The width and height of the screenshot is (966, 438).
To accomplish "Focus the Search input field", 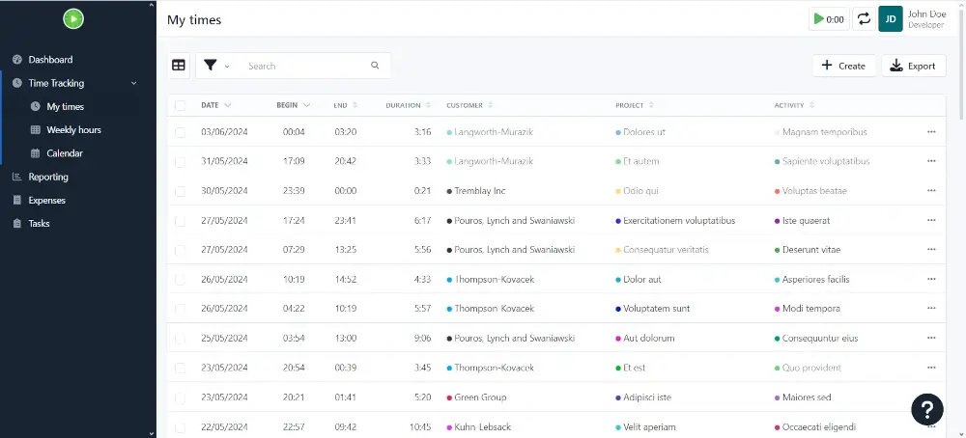I will pyautogui.click(x=305, y=66).
